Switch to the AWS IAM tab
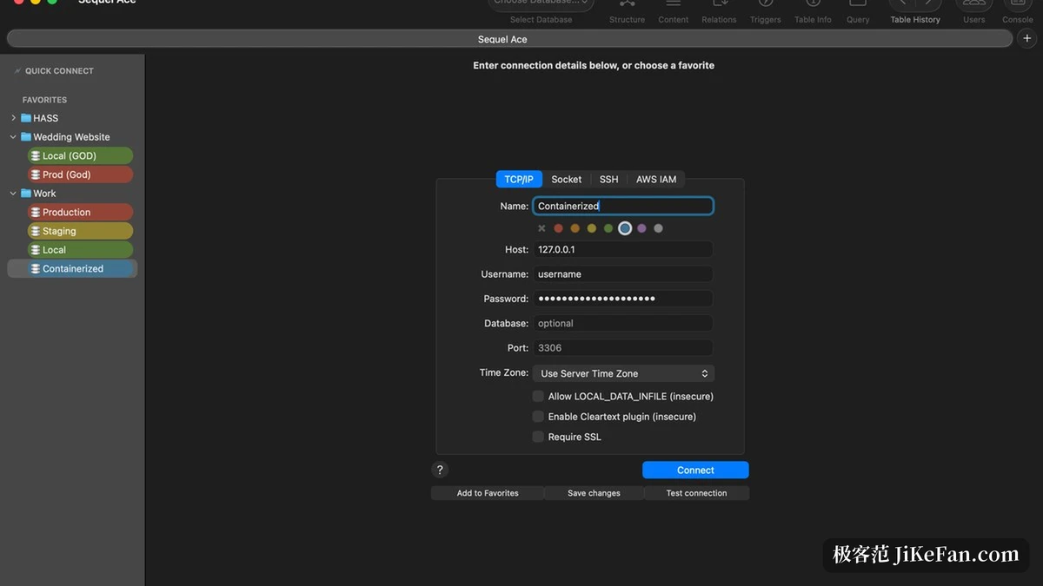Screen dimensions: 1043x586 pos(655,179)
